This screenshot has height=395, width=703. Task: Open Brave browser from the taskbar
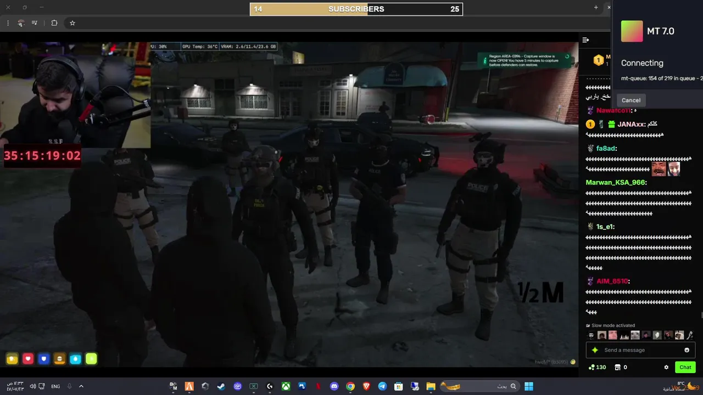pyautogui.click(x=366, y=386)
